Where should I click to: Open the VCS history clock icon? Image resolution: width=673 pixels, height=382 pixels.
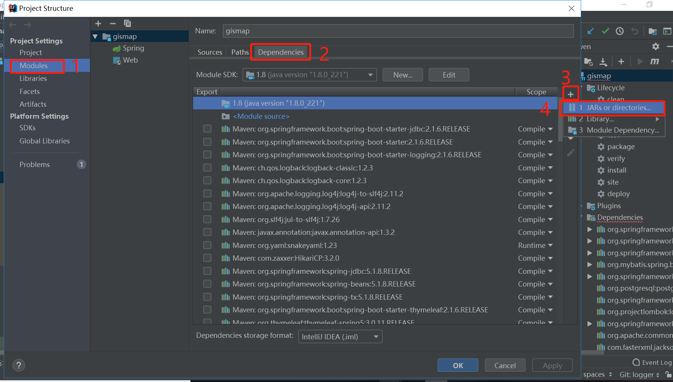click(x=620, y=31)
